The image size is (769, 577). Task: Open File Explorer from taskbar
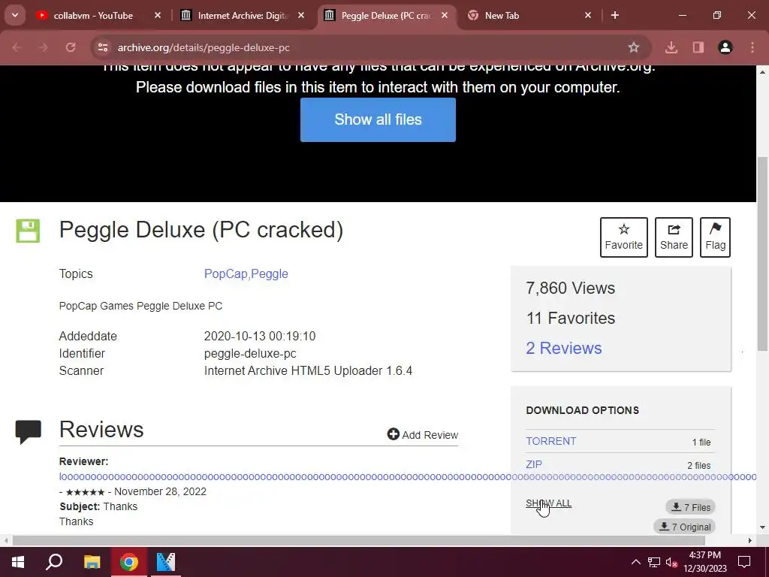coord(92,562)
